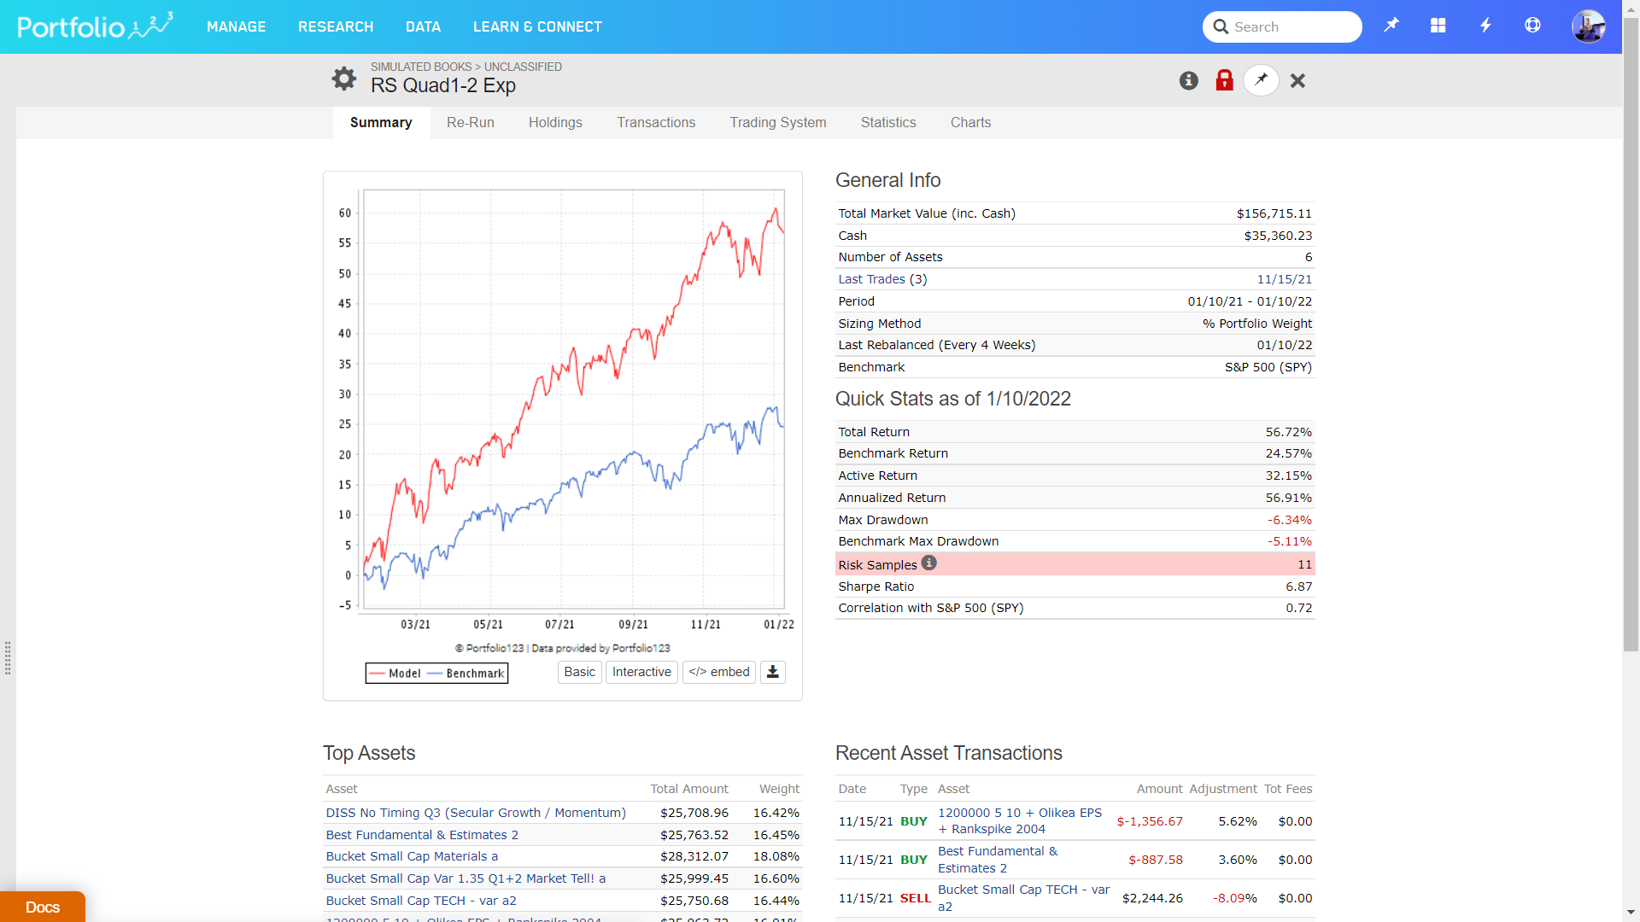1640x922 pixels.
Task: Switch to the Holdings tab
Action: [x=555, y=123]
